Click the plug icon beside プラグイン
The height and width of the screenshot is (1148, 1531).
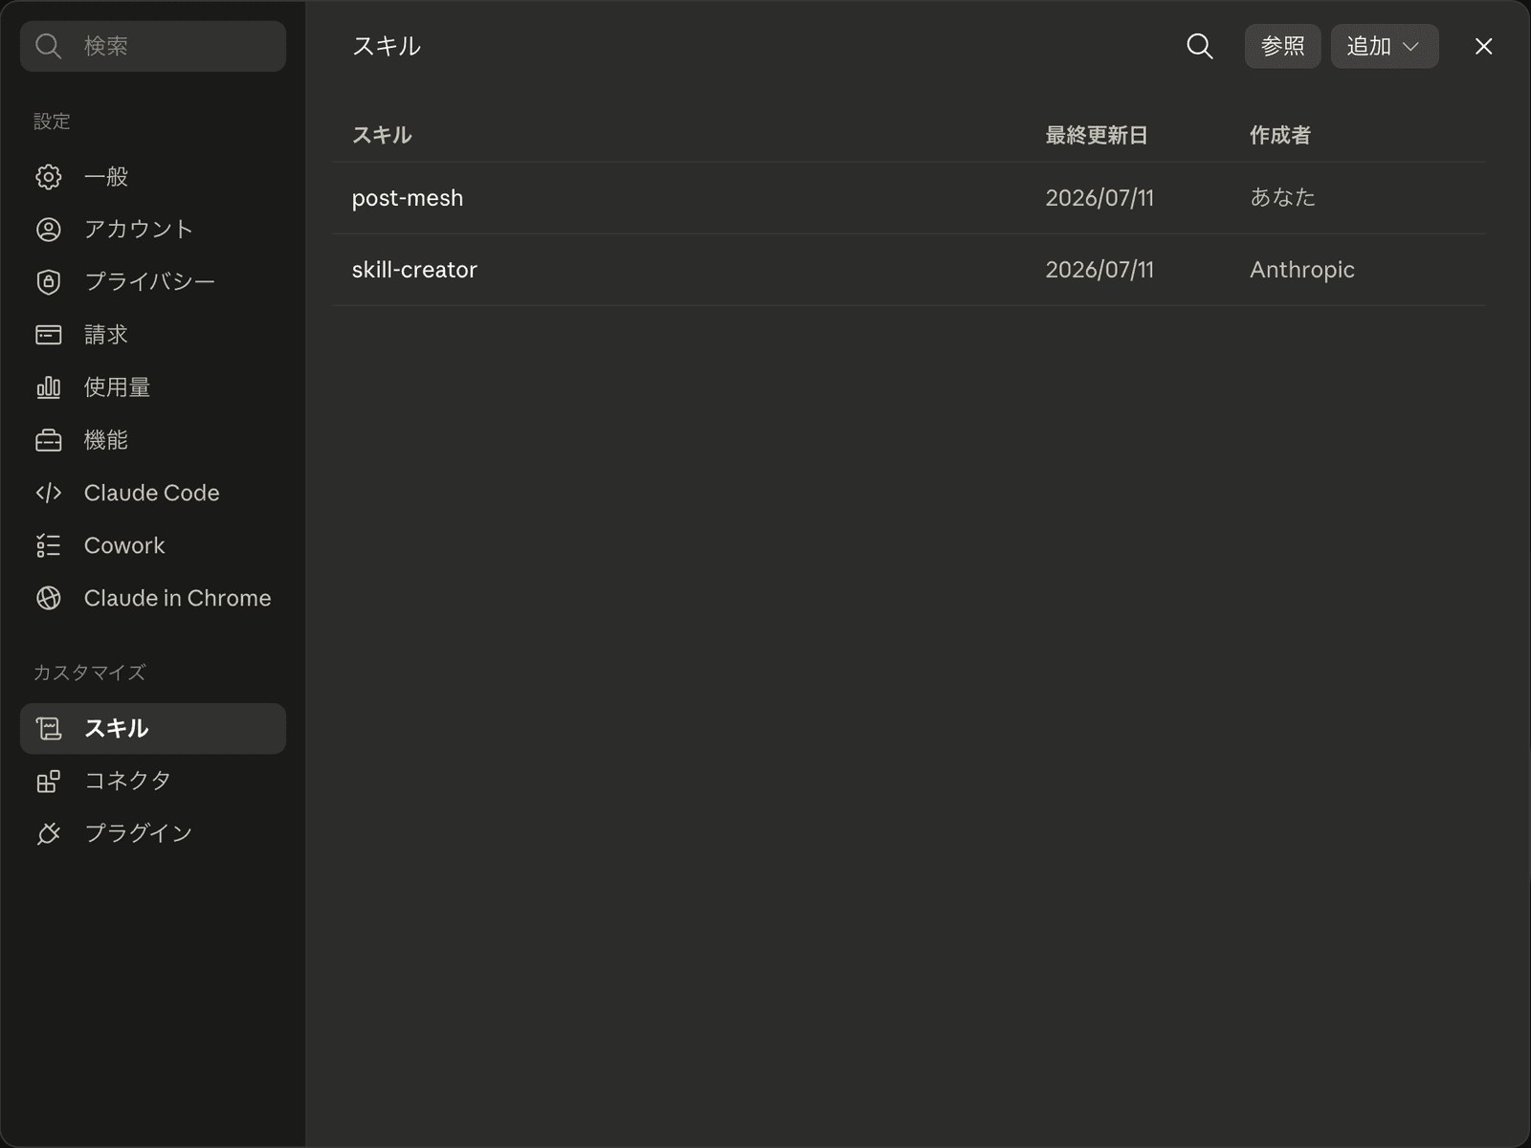(x=49, y=834)
